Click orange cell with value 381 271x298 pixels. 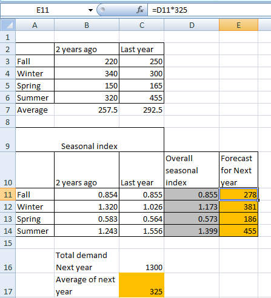point(238,207)
